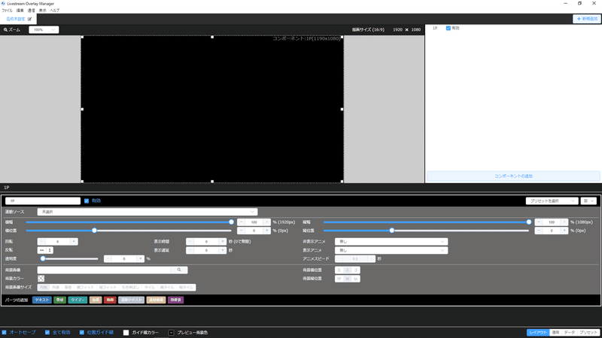Click minus on the 横幅 percentage stepper
The image size is (602, 338).
(x=241, y=222)
